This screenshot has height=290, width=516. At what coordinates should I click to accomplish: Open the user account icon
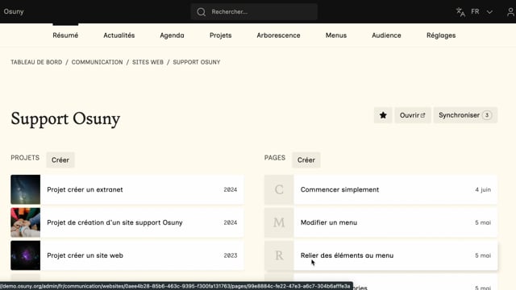[x=510, y=12]
